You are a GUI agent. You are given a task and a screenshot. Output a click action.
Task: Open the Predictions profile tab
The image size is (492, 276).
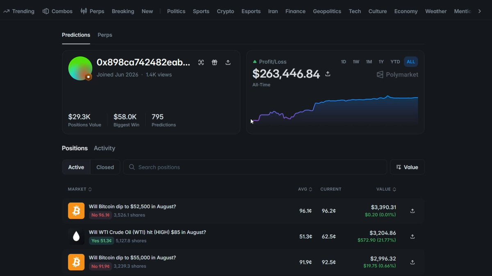point(76,35)
